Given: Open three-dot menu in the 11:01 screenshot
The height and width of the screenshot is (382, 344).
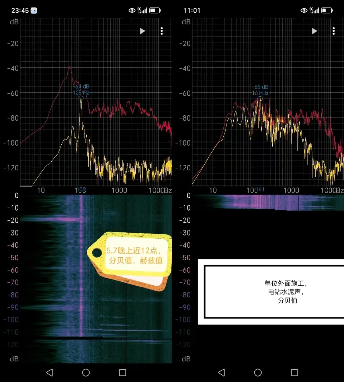Looking at the screenshot, I should click(334, 31).
